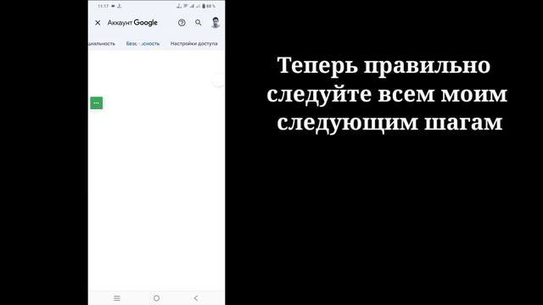This screenshot has height=305, width=543.
Task: Open the help question mark icon
Action: click(182, 23)
